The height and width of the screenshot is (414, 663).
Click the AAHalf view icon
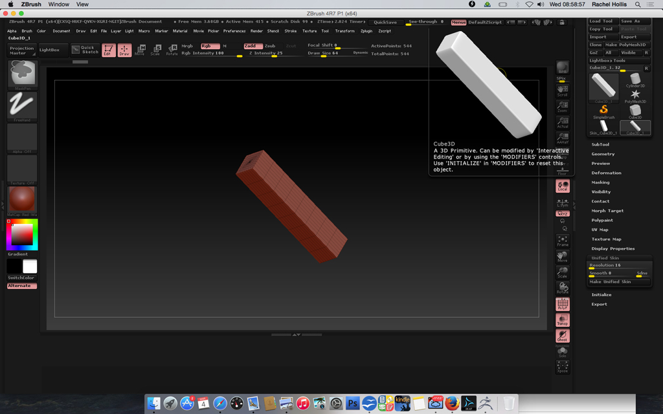click(563, 138)
